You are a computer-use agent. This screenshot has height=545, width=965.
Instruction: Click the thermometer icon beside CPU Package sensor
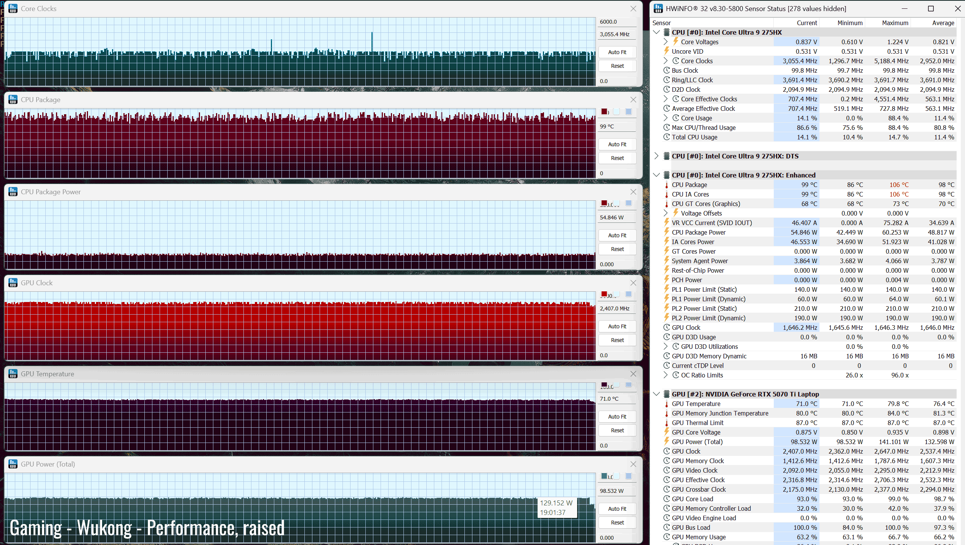[666, 185]
